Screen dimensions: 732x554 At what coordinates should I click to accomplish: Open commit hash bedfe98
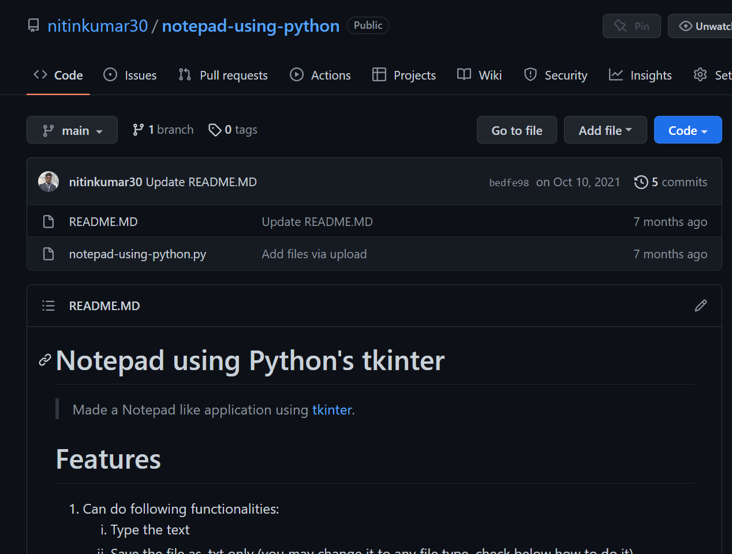coord(509,183)
